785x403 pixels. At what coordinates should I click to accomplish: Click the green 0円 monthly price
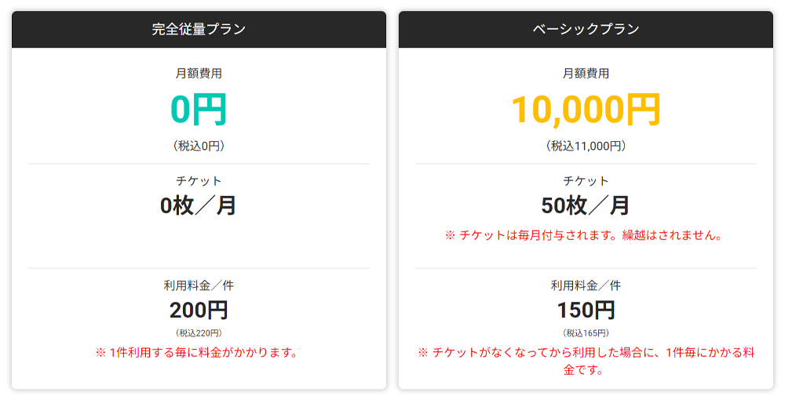199,111
